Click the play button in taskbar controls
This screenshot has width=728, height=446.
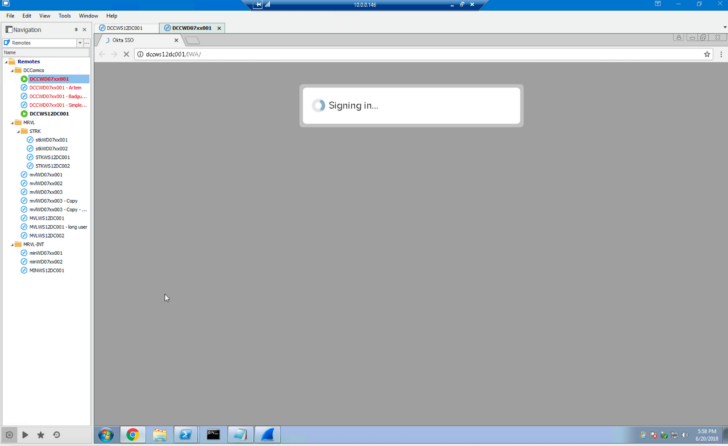[25, 435]
